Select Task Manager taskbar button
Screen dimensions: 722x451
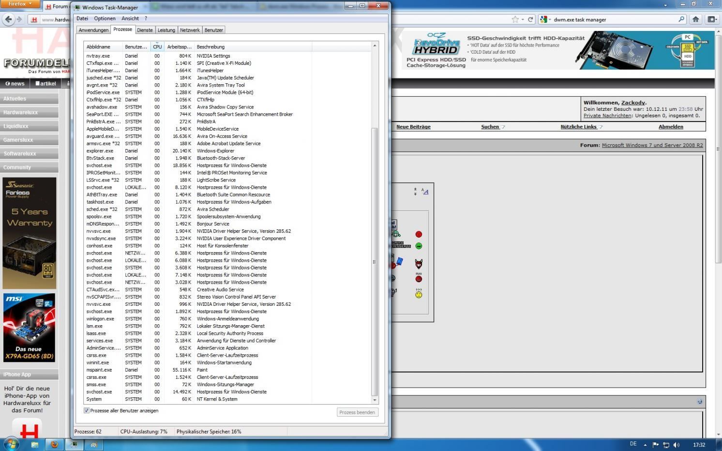(x=74, y=444)
